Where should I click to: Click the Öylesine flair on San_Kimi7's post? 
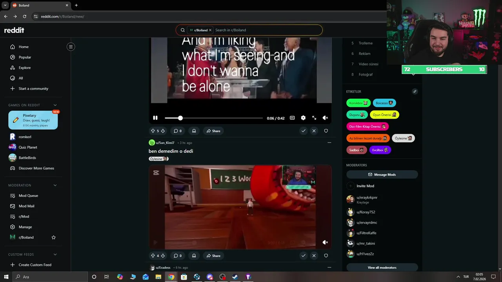pos(158,159)
